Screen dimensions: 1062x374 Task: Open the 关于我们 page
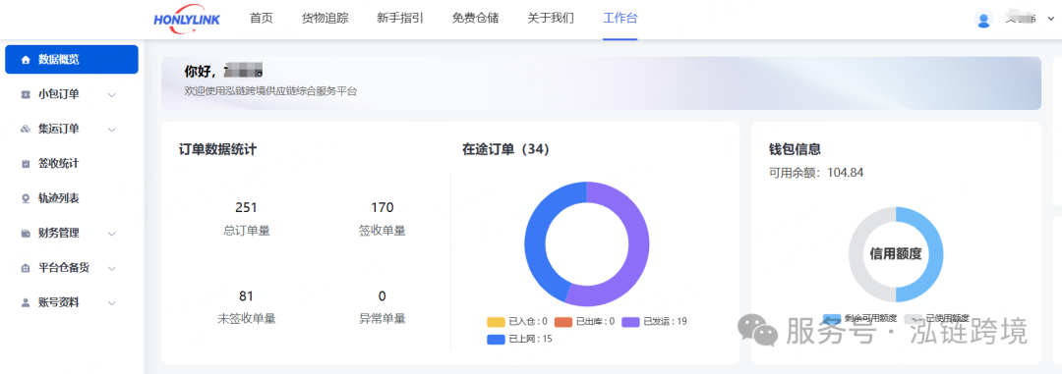point(551,19)
